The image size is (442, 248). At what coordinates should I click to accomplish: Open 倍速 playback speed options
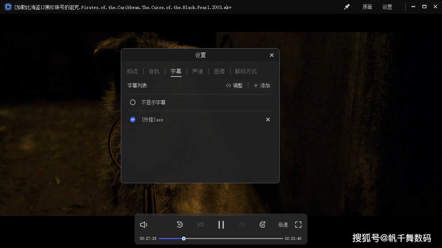283,225
